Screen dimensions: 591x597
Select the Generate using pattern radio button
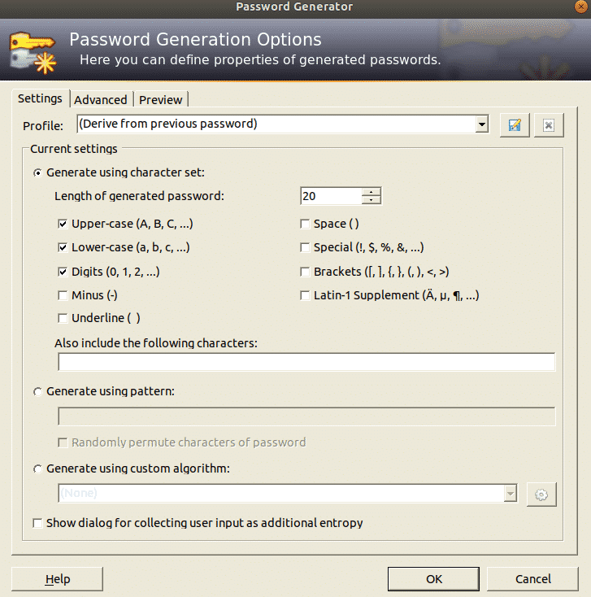click(x=37, y=392)
